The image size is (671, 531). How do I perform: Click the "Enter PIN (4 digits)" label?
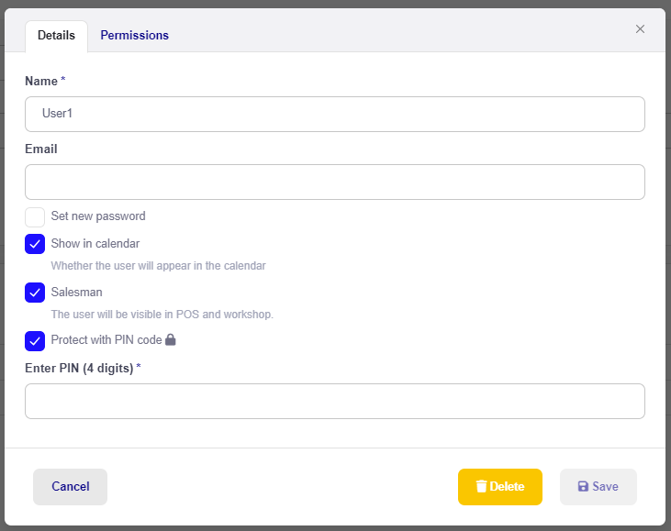pos(79,368)
